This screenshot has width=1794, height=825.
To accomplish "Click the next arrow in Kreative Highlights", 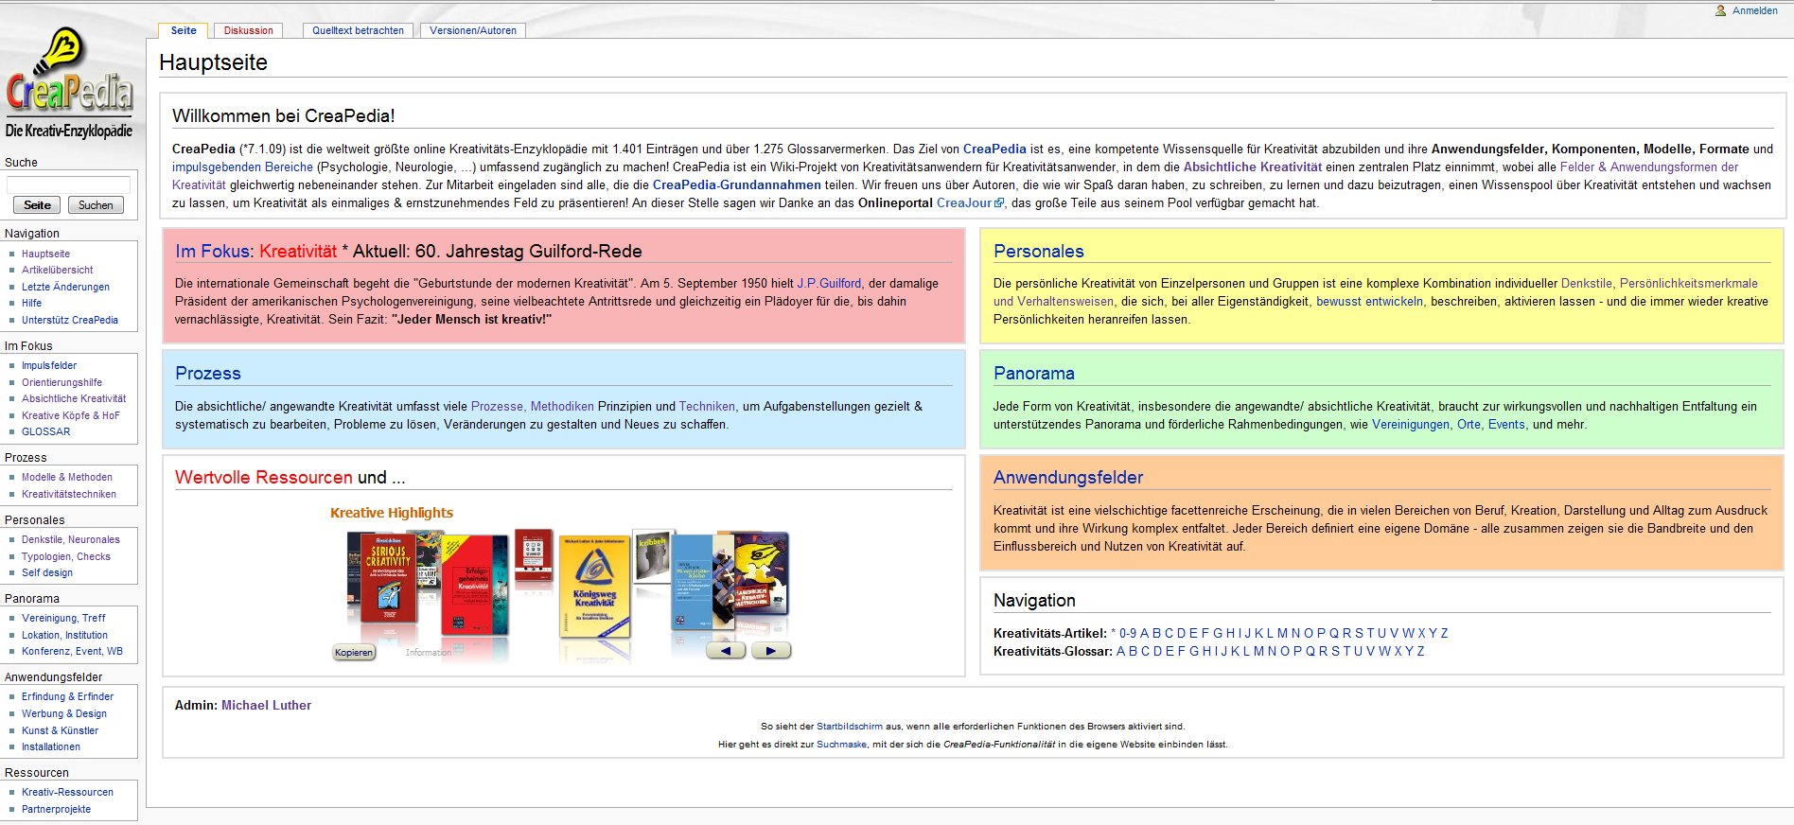I will coord(771,651).
